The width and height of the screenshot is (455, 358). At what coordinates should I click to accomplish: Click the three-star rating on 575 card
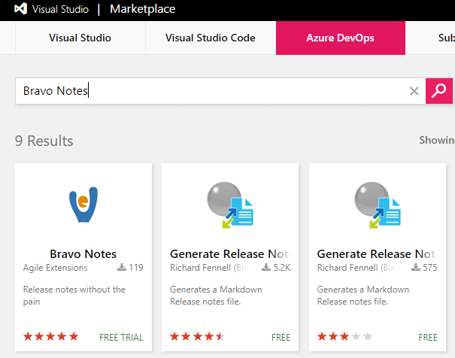coord(344,336)
